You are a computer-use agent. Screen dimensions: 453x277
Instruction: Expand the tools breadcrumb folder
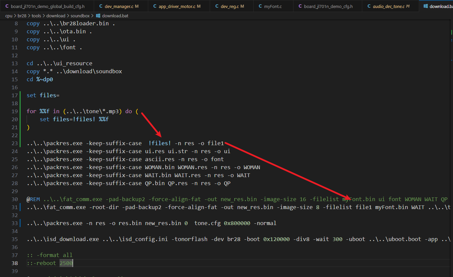coord(37,16)
